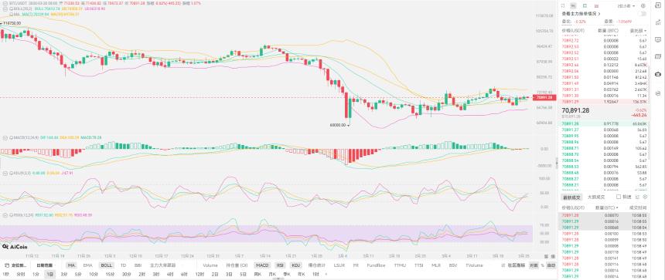Open the 日期范围 date range dropdown

click(x=45, y=265)
